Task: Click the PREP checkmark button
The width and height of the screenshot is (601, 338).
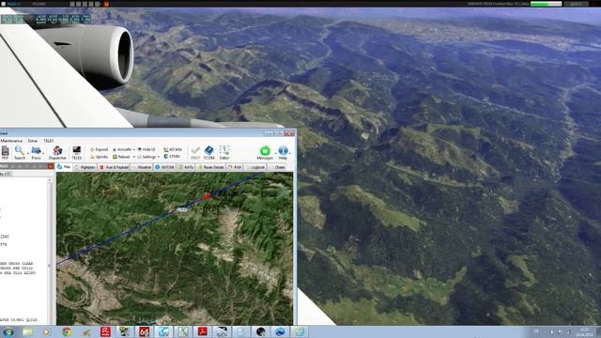Action: pyautogui.click(x=195, y=152)
